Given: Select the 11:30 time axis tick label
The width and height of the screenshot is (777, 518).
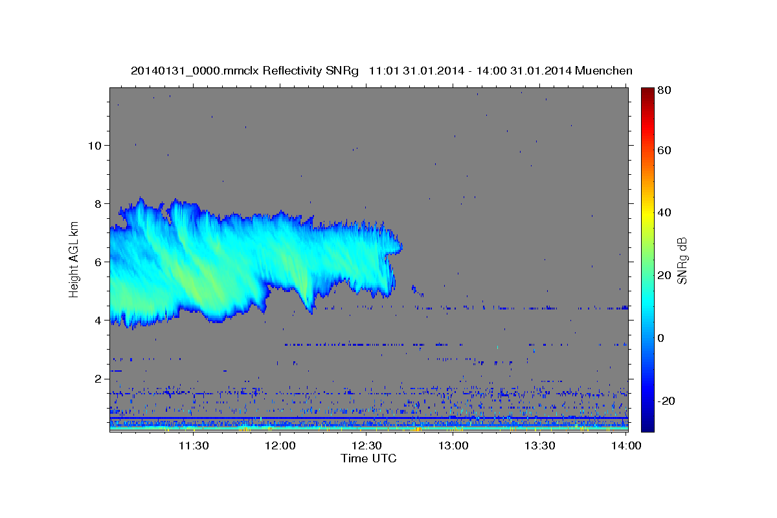Looking at the screenshot, I should [194, 445].
